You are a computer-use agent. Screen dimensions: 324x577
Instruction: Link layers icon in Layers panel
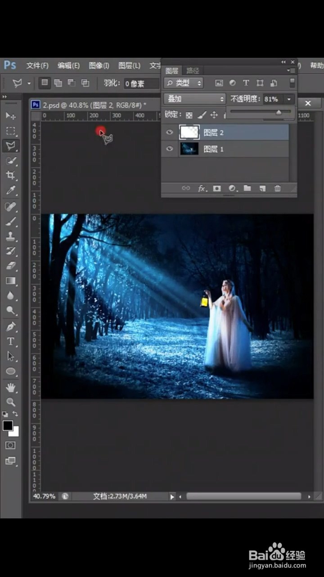(x=186, y=188)
